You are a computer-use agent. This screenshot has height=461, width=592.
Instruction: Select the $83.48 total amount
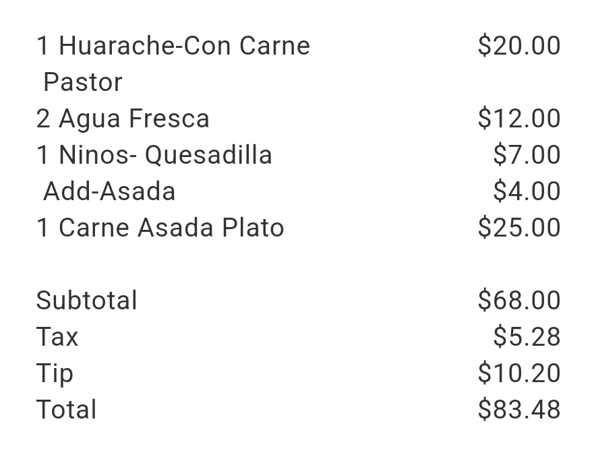coord(519,410)
